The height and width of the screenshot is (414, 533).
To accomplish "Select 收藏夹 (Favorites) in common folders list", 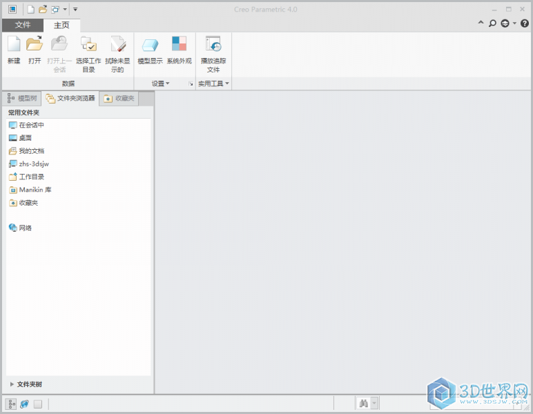I will click(x=23, y=203).
